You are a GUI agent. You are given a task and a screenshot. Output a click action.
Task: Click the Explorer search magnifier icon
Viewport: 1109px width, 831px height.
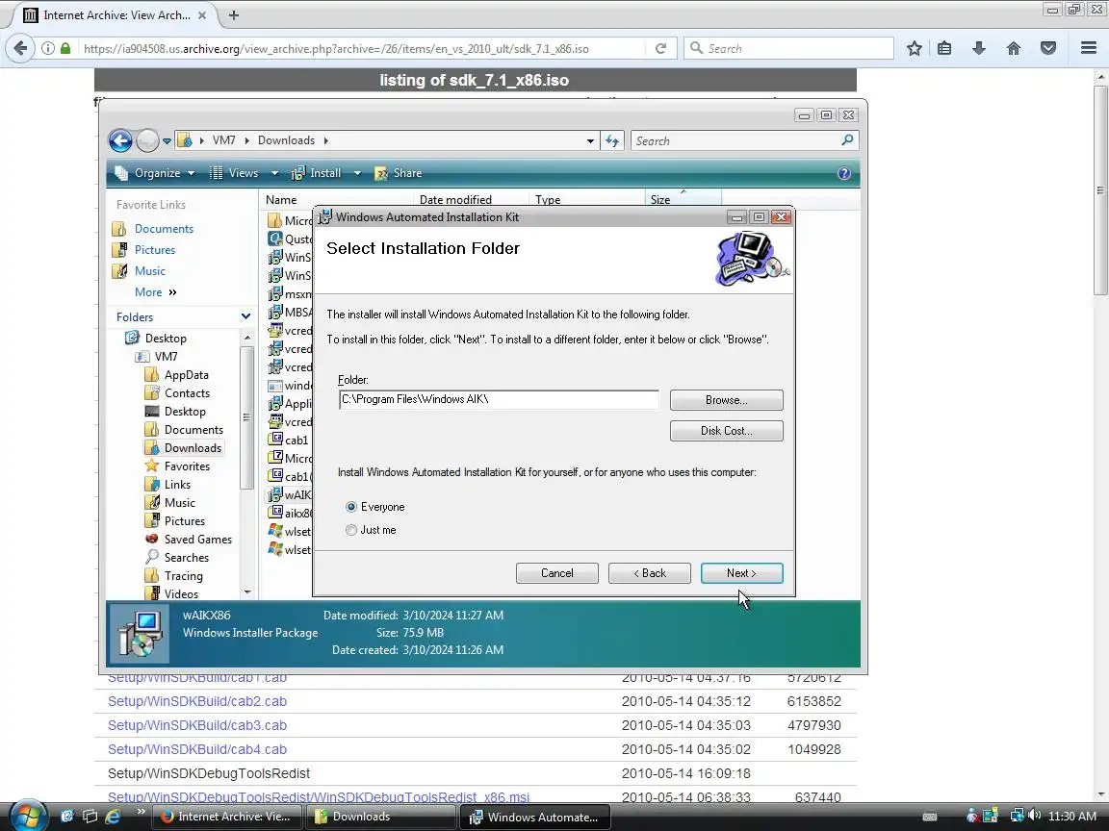click(x=847, y=139)
